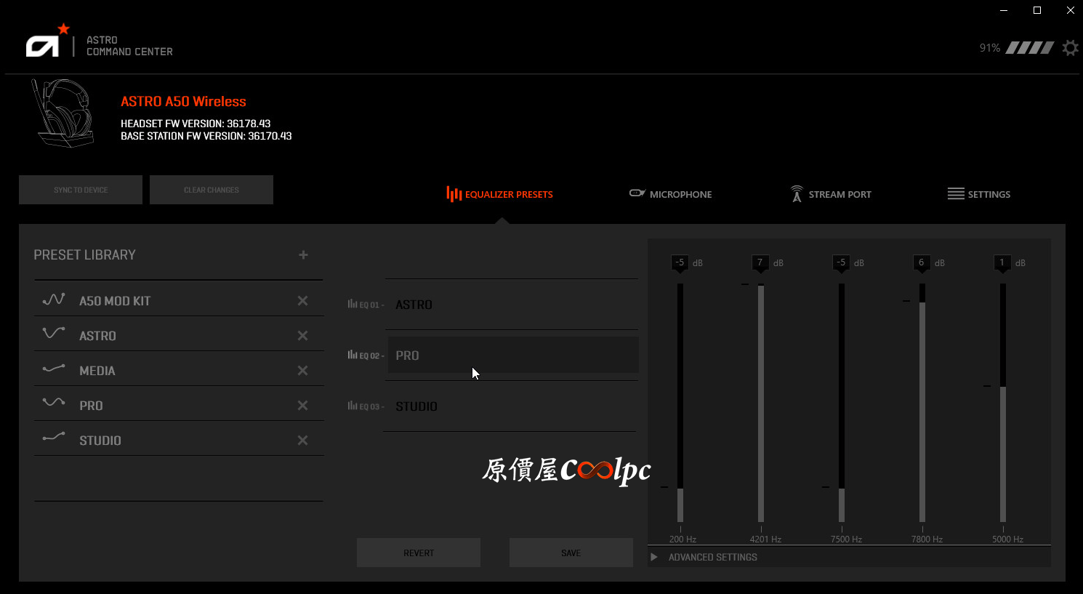Switch to Microphone tab
Image resolution: width=1083 pixels, height=594 pixels.
[670, 194]
